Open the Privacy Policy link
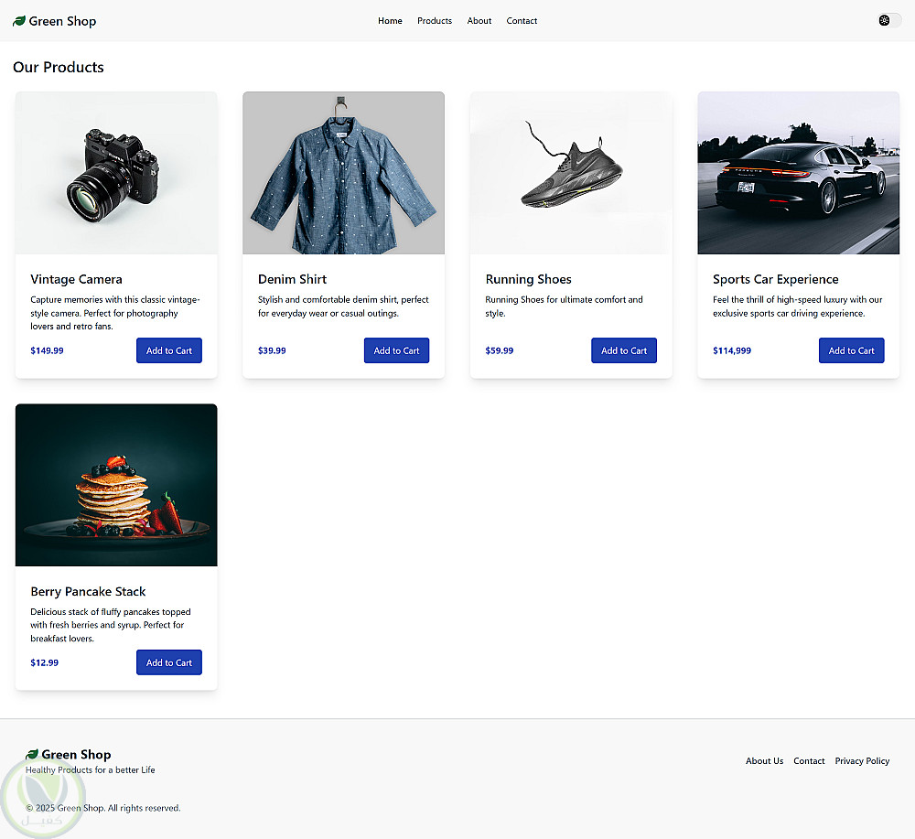 coord(862,761)
